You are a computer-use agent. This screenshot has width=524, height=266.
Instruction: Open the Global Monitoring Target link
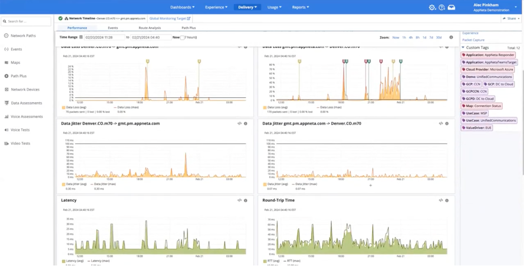170,18
